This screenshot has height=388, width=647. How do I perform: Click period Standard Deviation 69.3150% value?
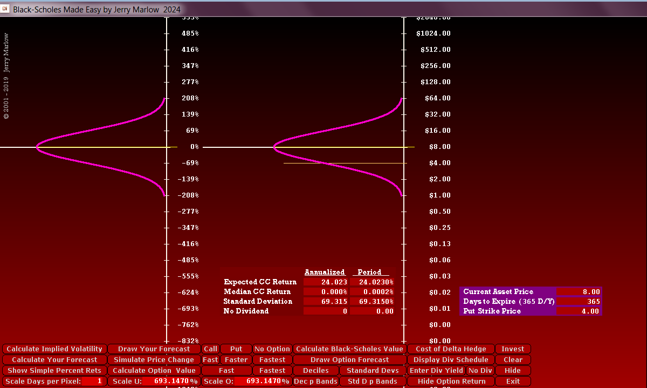(372, 302)
